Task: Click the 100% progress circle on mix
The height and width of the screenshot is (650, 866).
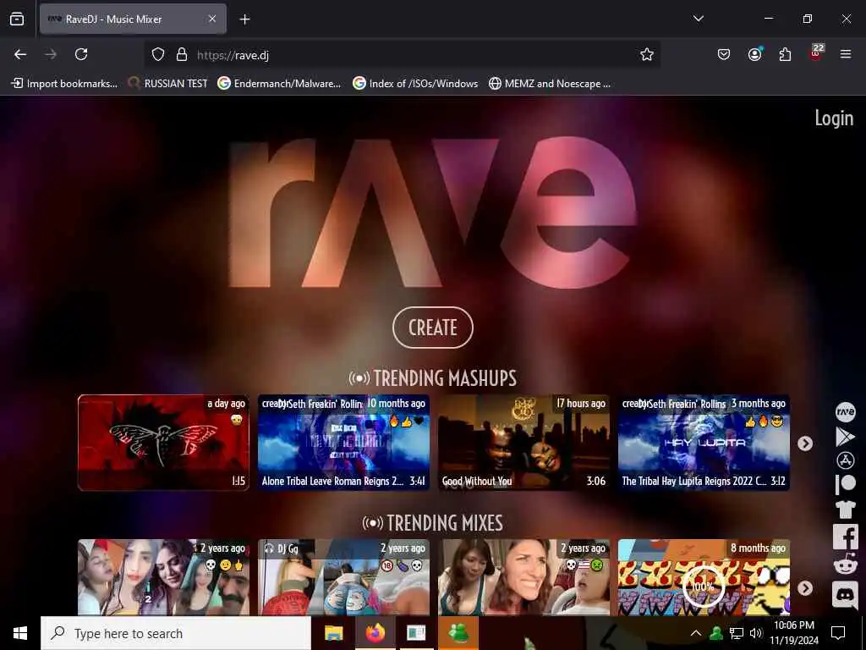Action: point(703,586)
